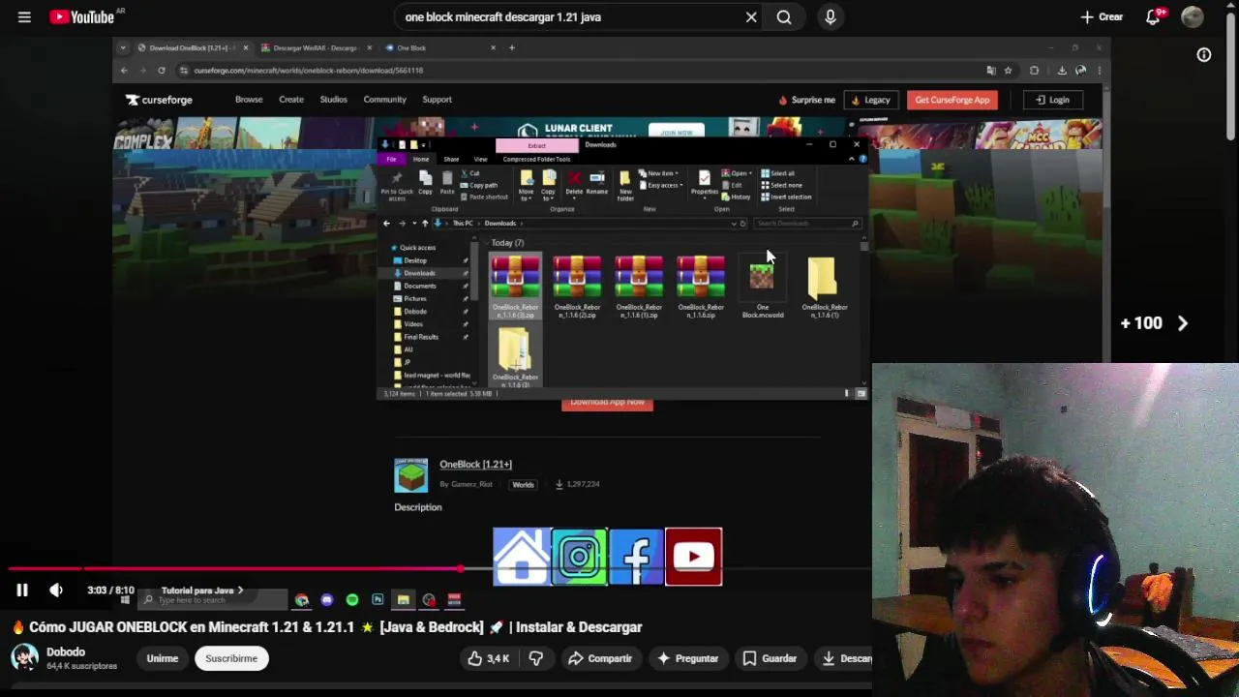Click the end-screen Instagram icon

579,557
